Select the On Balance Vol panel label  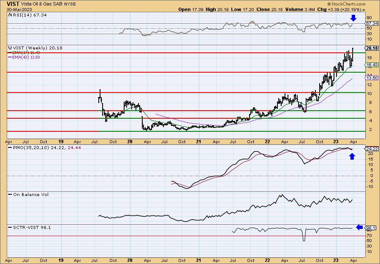point(31,194)
